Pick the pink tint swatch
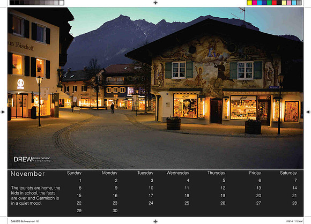This screenshot has height=224, width=311. coord(289,3)
